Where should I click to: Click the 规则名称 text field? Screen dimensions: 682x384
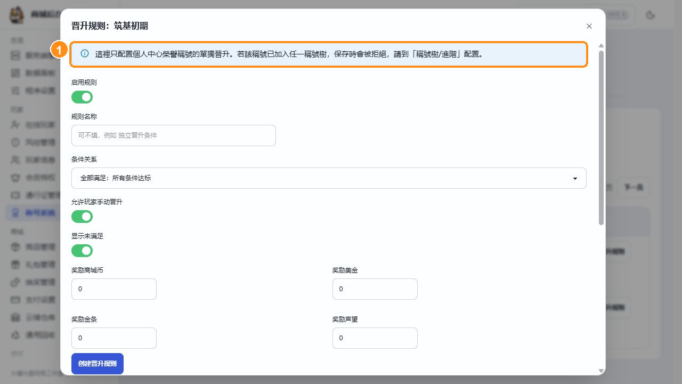point(174,135)
